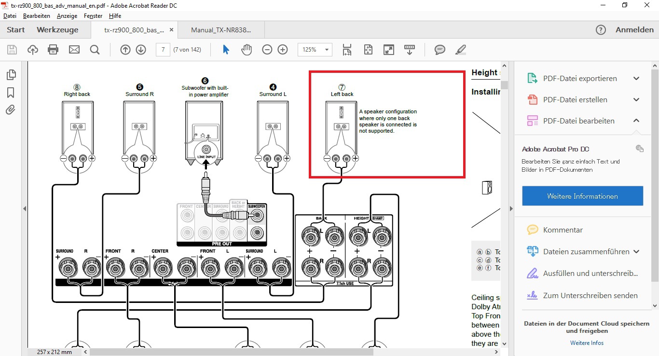Click the Send by email envelope icon
Screen dimensions: 659x356
point(74,50)
